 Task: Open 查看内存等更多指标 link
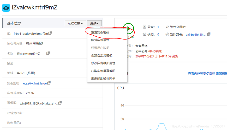(201, 74)
